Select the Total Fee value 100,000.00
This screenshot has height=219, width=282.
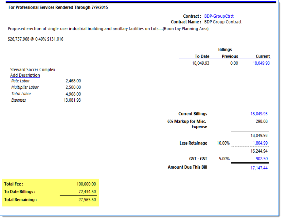86,184
